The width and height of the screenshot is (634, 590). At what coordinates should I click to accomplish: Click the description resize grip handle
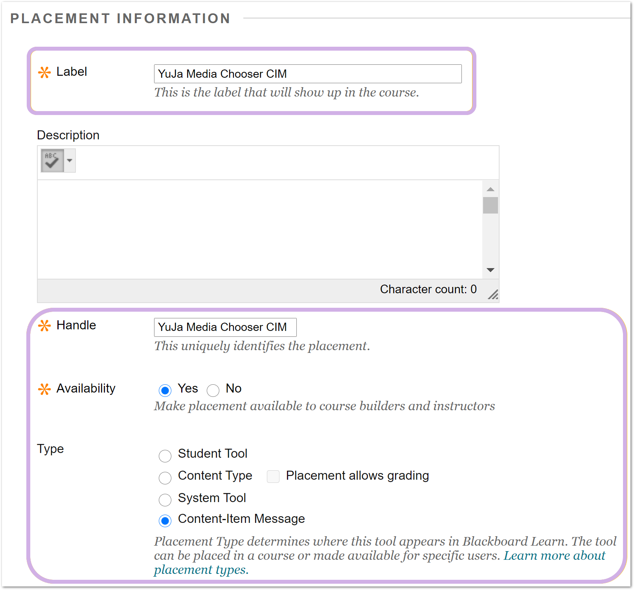point(493,294)
